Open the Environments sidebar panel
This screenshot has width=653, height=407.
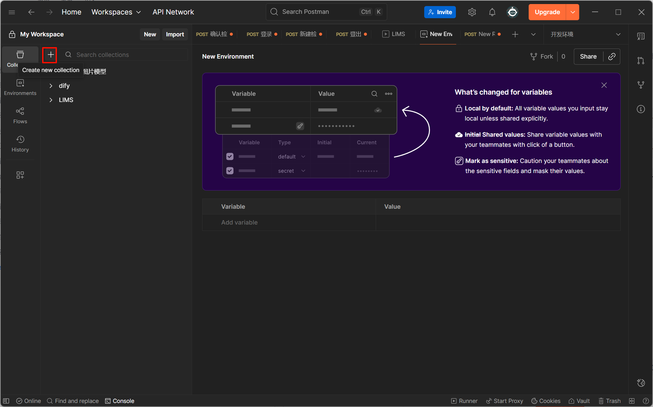pyautogui.click(x=20, y=87)
